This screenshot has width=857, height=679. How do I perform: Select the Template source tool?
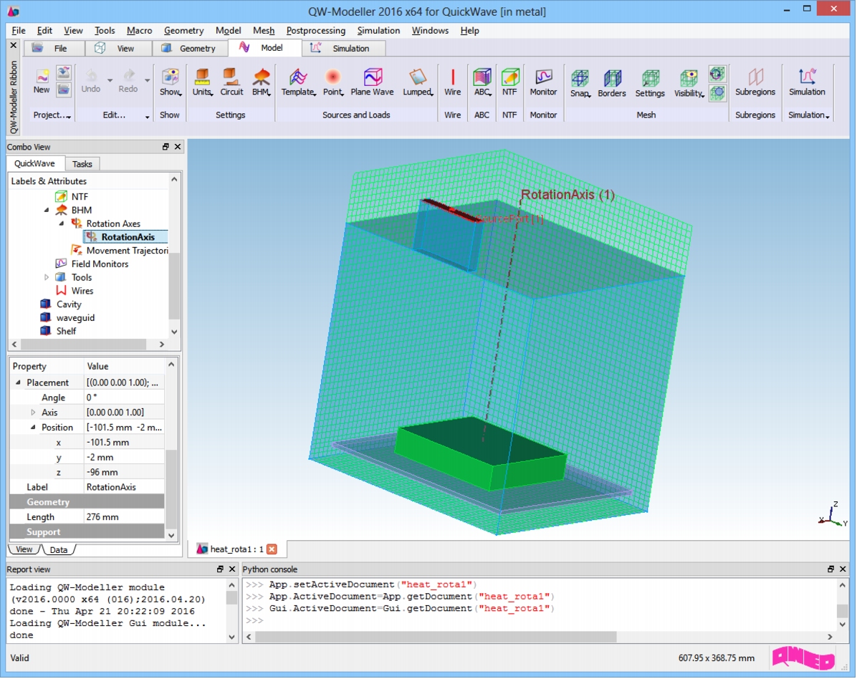click(298, 82)
